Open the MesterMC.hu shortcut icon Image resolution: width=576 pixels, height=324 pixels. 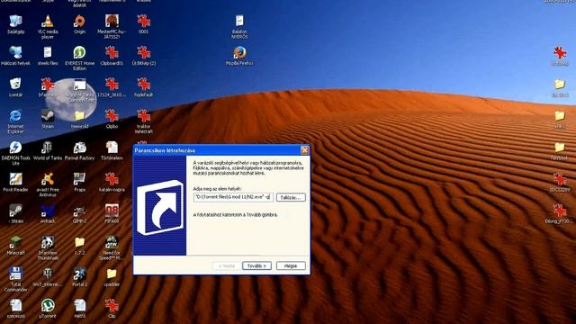tap(112, 22)
